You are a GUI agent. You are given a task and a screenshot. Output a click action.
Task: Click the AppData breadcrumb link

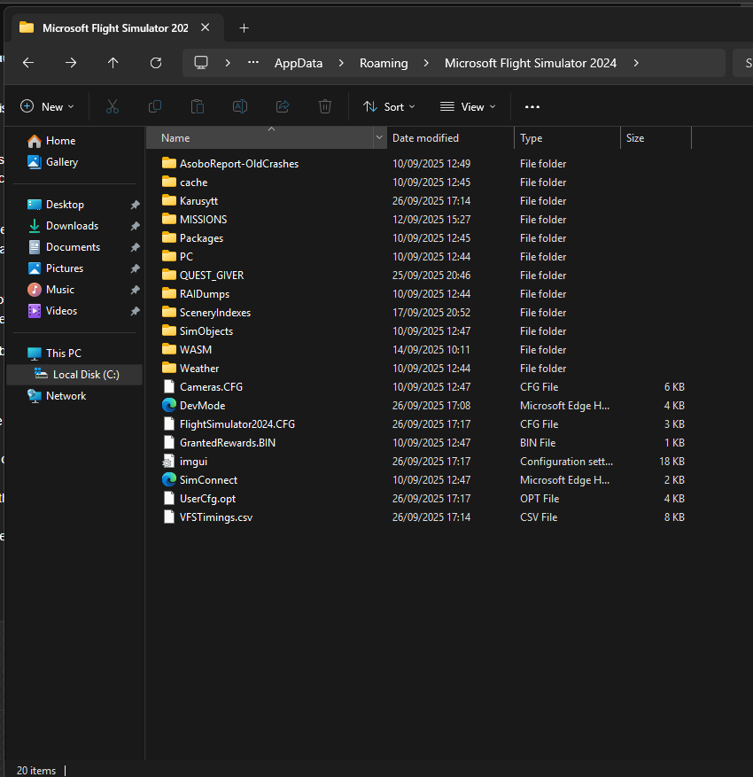click(x=299, y=63)
